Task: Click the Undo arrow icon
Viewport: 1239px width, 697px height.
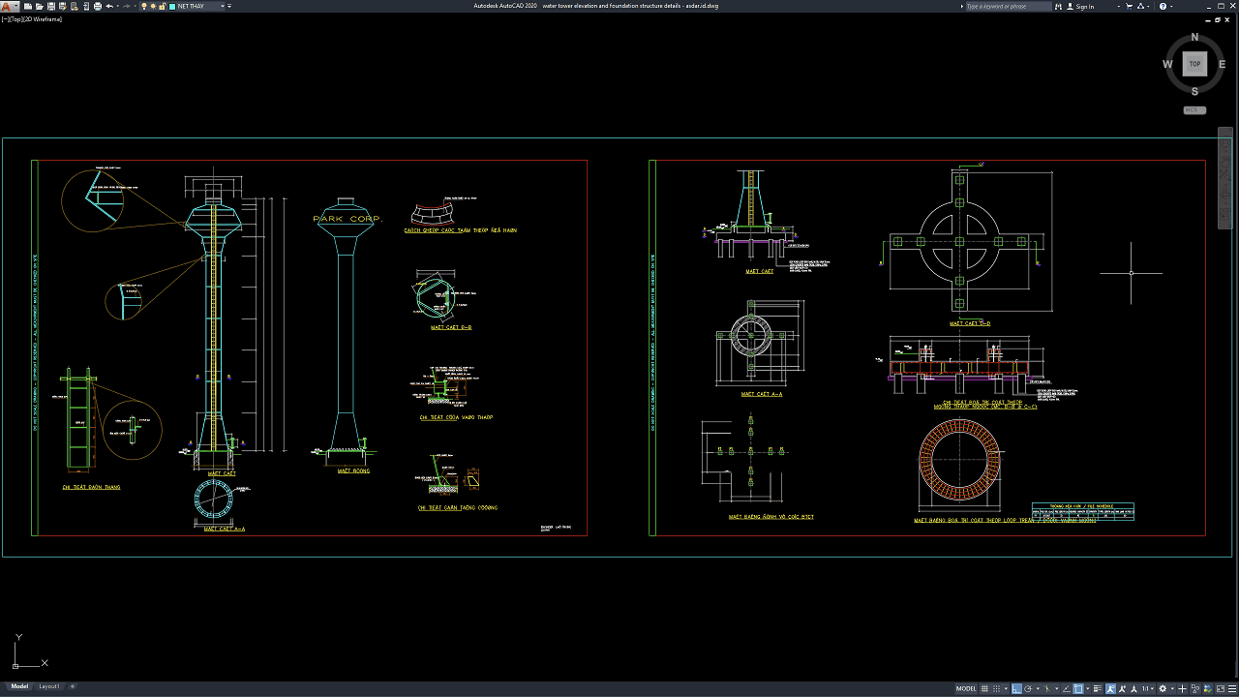Action: 109,6
